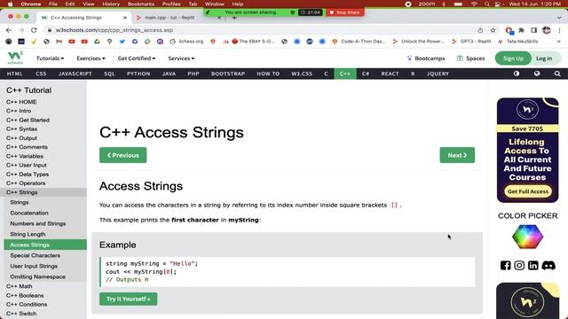This screenshot has height=319, width=568.
Task: Click the Zoom icon in menu bar
Action: [x=427, y=4]
